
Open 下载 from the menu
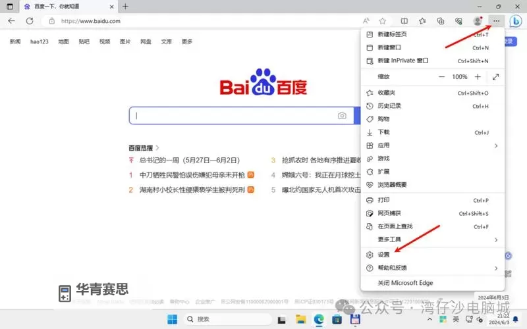pos(432,132)
